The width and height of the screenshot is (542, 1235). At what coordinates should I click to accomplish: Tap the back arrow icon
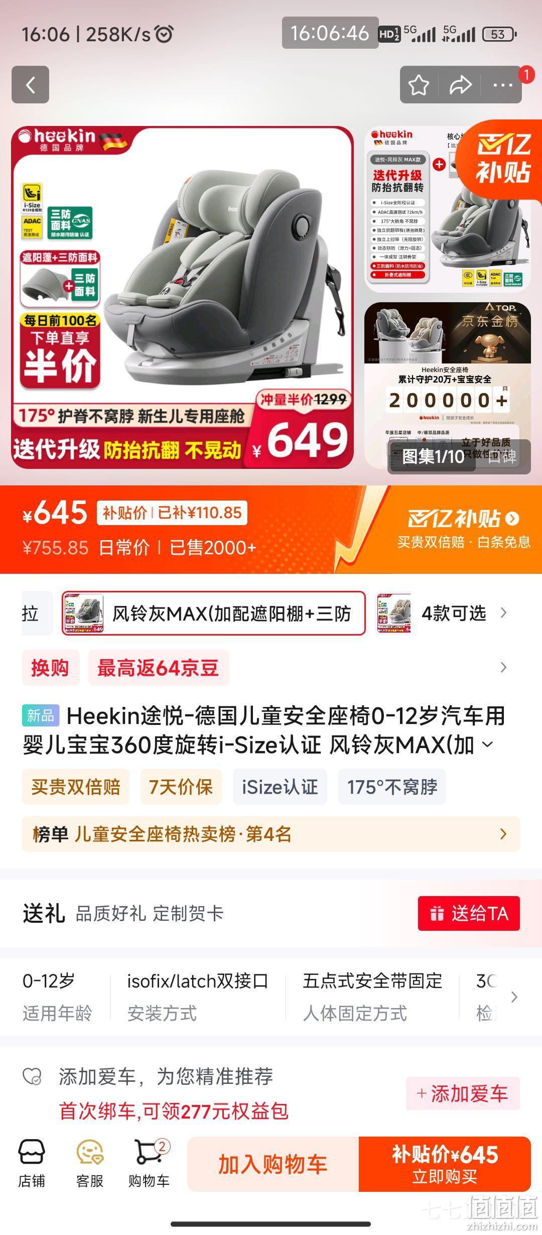30,85
